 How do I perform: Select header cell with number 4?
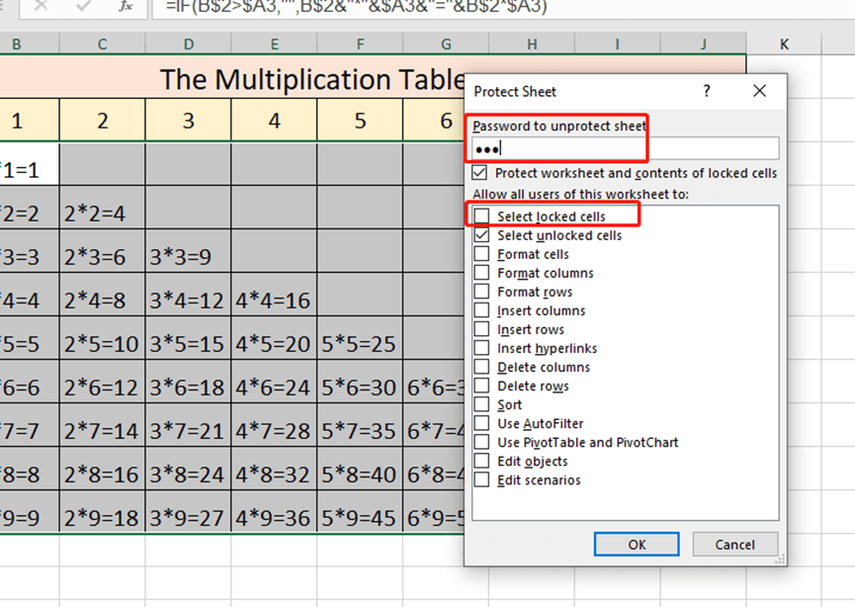coord(274,120)
